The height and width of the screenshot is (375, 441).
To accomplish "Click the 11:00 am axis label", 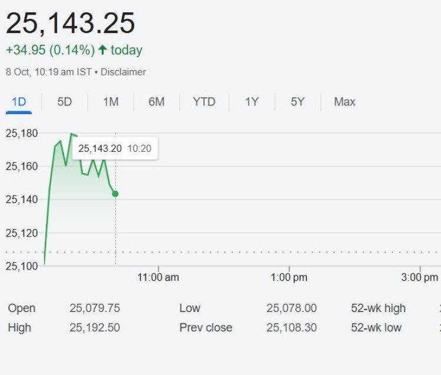I will pos(158,277).
